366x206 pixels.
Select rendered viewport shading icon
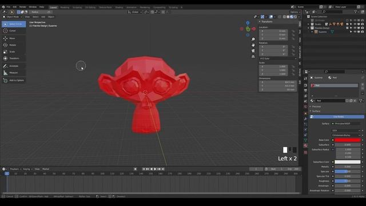(x=295, y=17)
